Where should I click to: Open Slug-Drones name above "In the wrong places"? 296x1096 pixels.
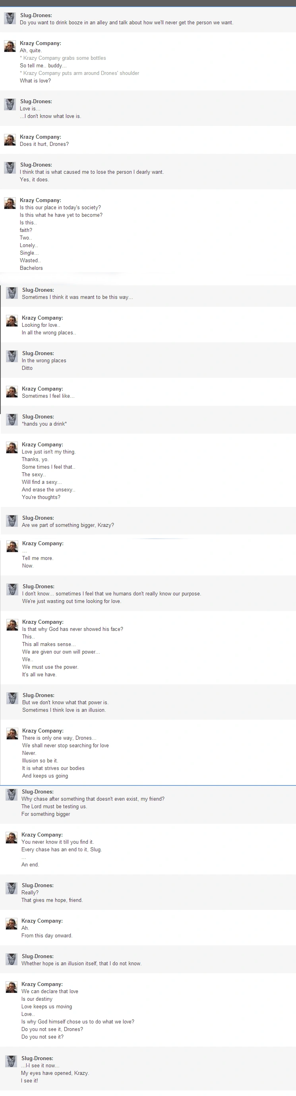(38, 353)
